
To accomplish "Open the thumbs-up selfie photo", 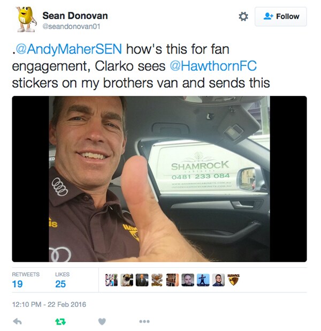I will tap(159, 179).
